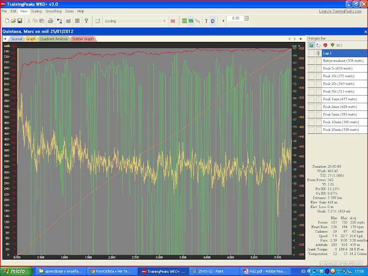
Task: Tick the left checkbox beside Peak 5s
Action: click(x=311, y=68)
